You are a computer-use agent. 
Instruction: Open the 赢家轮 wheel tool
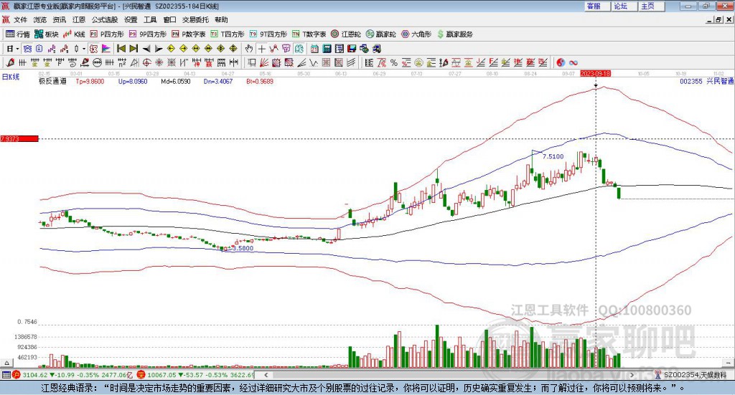[381, 34]
